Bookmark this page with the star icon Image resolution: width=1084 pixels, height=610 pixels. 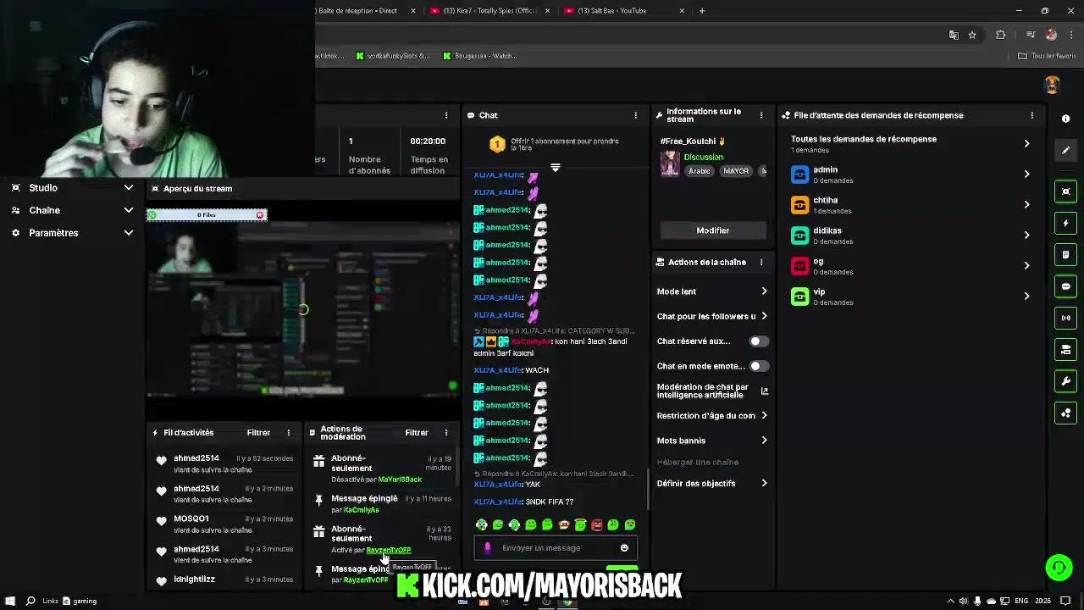click(x=972, y=35)
